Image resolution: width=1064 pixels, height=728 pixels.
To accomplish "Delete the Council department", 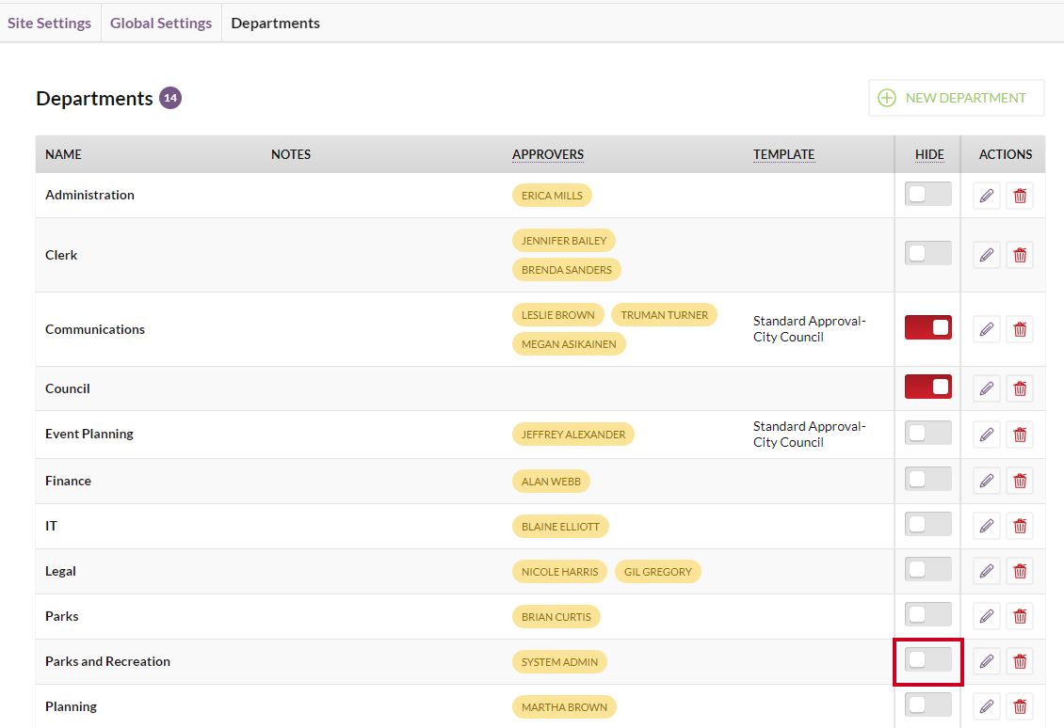I will pyautogui.click(x=1020, y=388).
